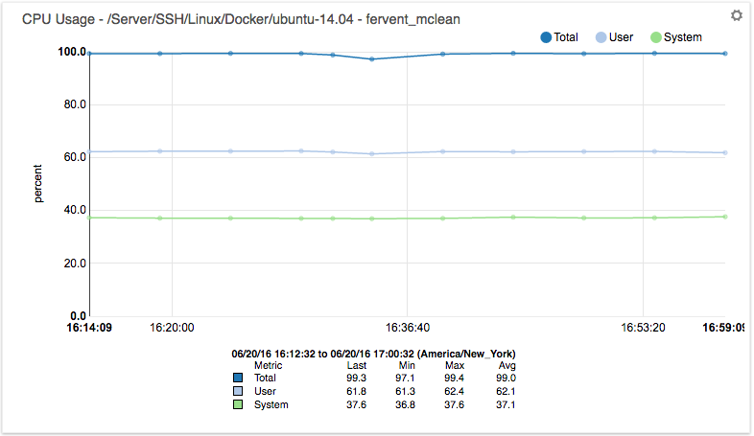Click System Avg value 37.1

point(506,404)
